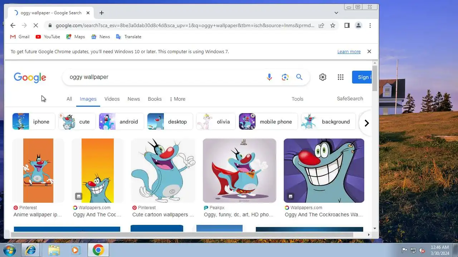The height and width of the screenshot is (257, 458).
Task: Open the Learn more link
Action: 349,52
